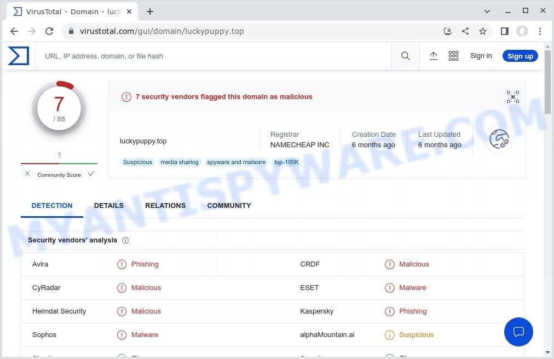Click the luckypuppy.top domain text
The height and width of the screenshot is (359, 554).
coord(143,141)
